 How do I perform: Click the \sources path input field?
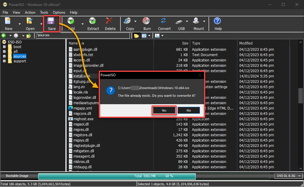[83, 35]
